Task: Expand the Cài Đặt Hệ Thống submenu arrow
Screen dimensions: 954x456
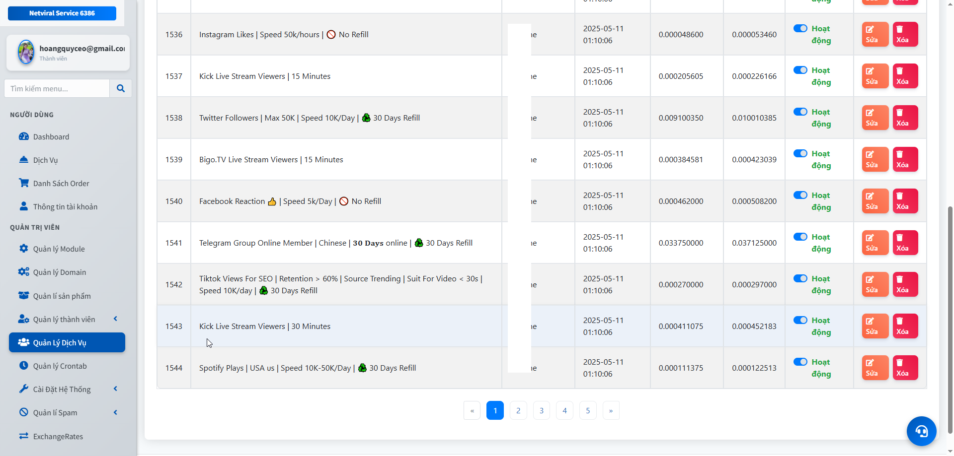Action: point(115,389)
